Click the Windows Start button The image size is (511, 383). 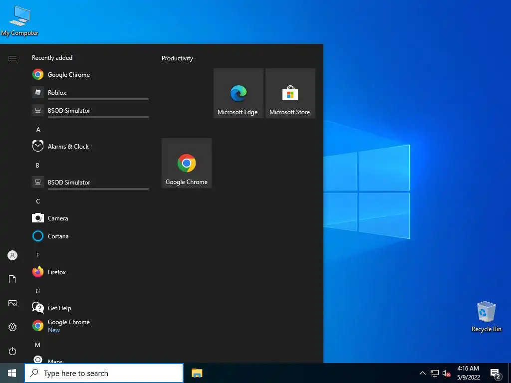click(12, 373)
